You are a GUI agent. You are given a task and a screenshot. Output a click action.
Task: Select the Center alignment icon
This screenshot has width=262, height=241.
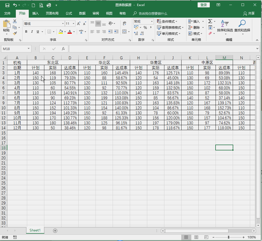coord(98,32)
